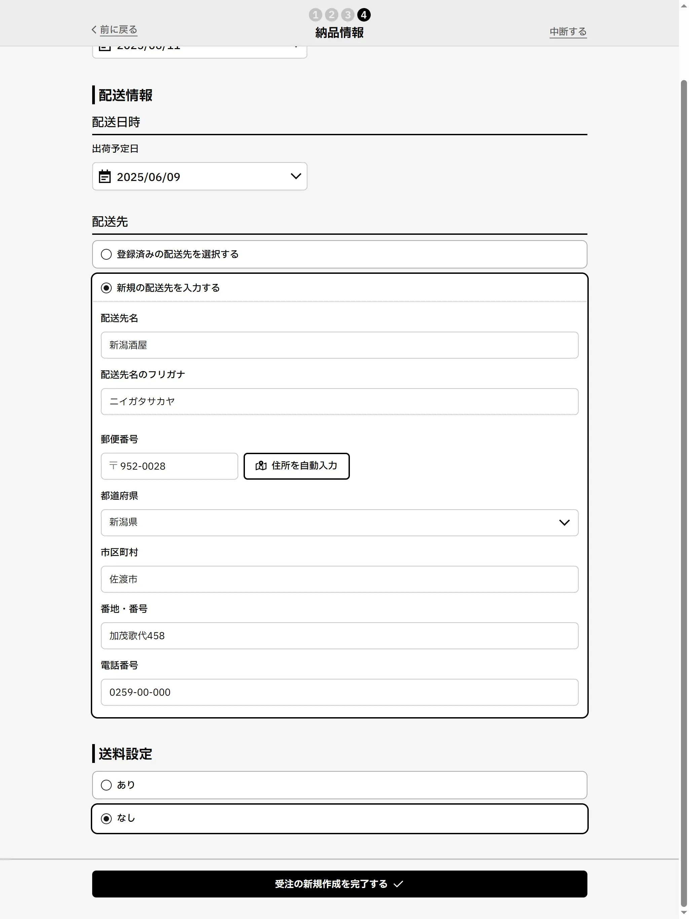Click calendar icon in 出荷予定日 field
The image size is (689, 919).
click(x=105, y=177)
